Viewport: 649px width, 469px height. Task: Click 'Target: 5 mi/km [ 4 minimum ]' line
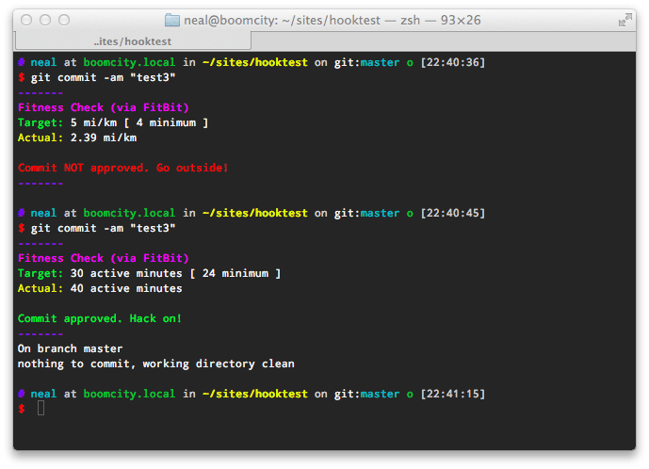(113, 123)
